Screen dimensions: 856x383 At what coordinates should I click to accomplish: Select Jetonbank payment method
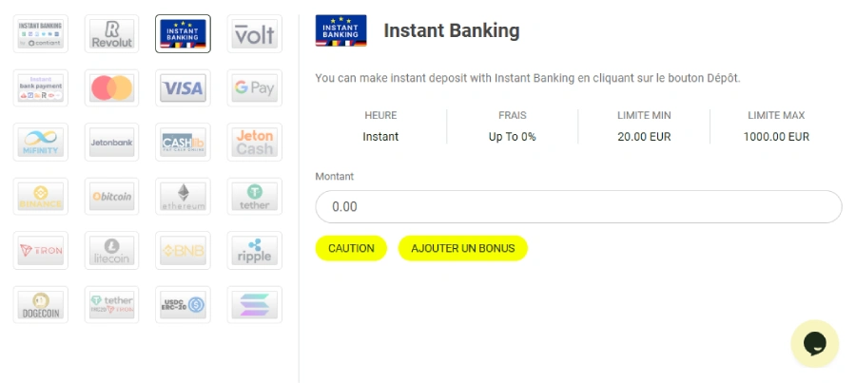click(111, 143)
